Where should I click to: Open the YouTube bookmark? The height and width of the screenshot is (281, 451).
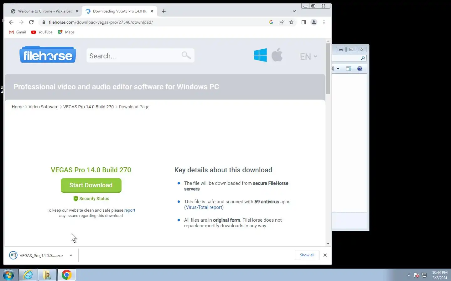click(x=42, y=32)
